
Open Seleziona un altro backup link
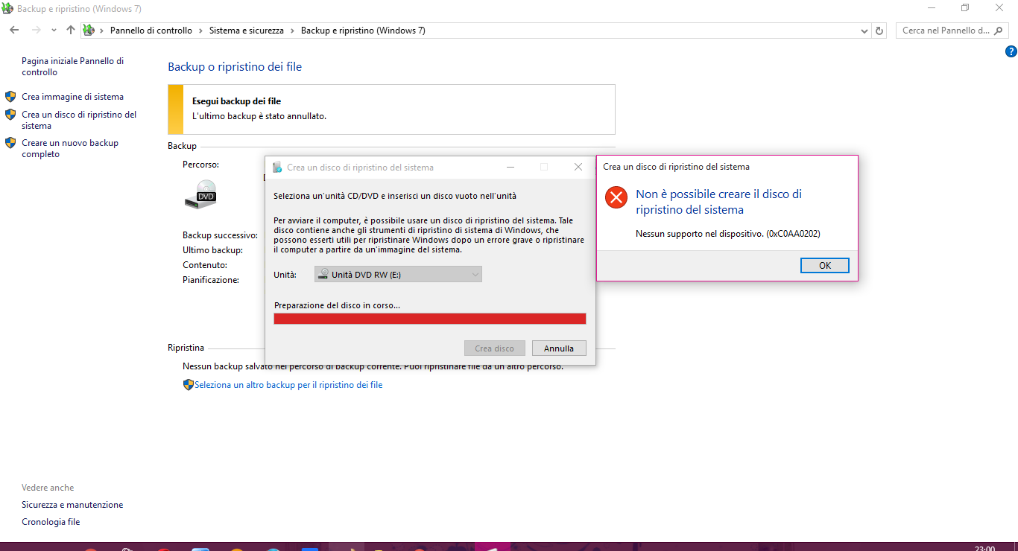pyautogui.click(x=288, y=385)
